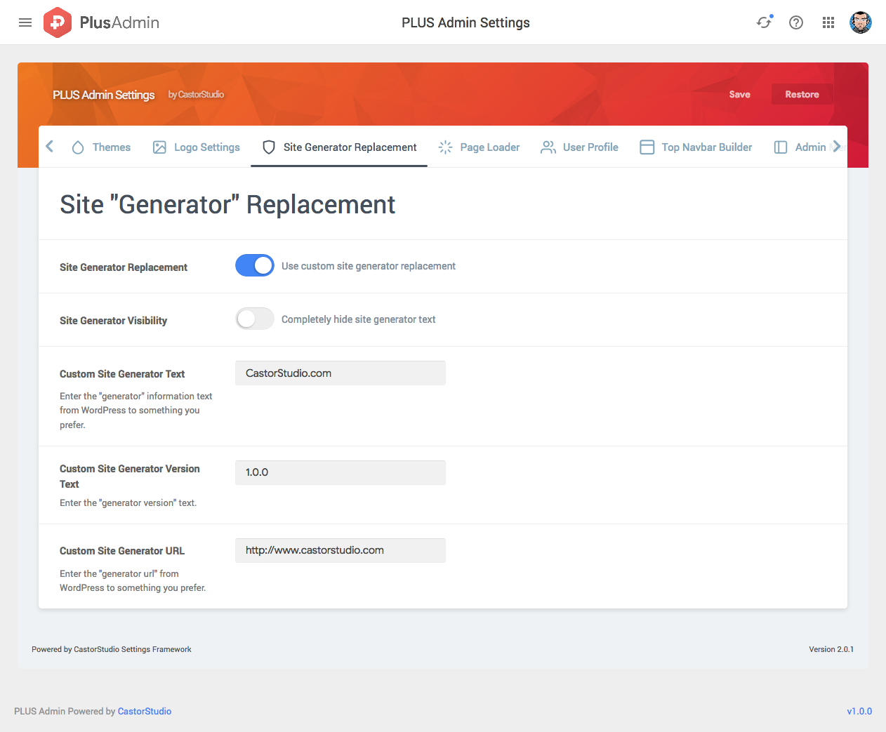Click the Page Loader spinner icon

[445, 147]
